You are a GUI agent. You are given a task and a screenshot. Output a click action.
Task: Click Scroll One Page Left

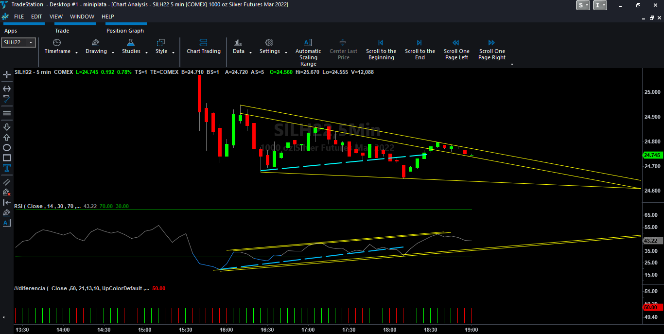(x=456, y=50)
